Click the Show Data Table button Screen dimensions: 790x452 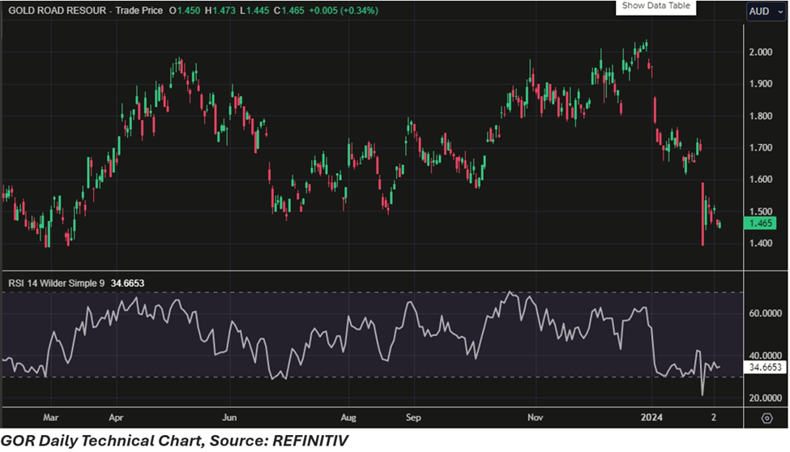(655, 6)
